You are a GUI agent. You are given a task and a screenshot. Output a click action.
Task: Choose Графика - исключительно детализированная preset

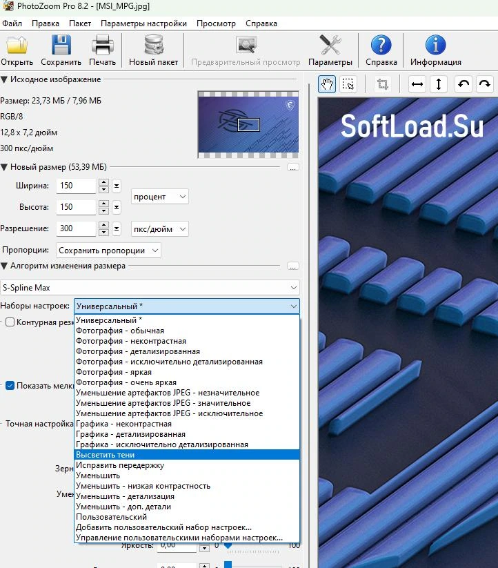pyautogui.click(x=187, y=444)
